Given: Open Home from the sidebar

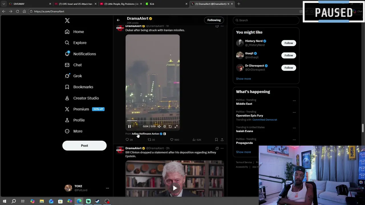Looking at the screenshot, I should (x=74, y=32).
